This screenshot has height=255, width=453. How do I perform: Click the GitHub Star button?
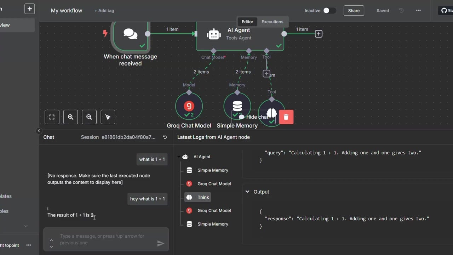[446, 11]
